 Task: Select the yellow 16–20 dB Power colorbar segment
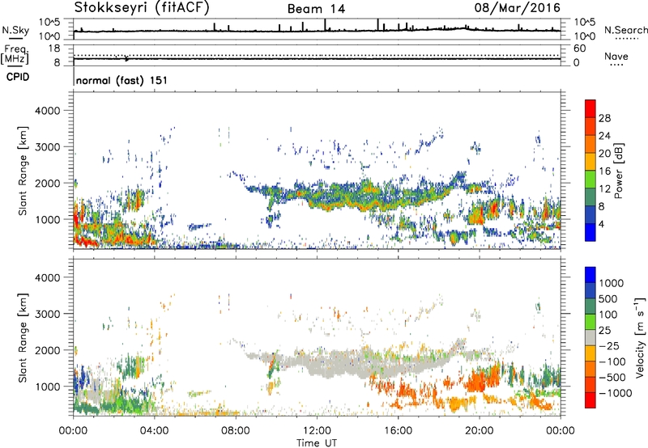(x=590, y=162)
